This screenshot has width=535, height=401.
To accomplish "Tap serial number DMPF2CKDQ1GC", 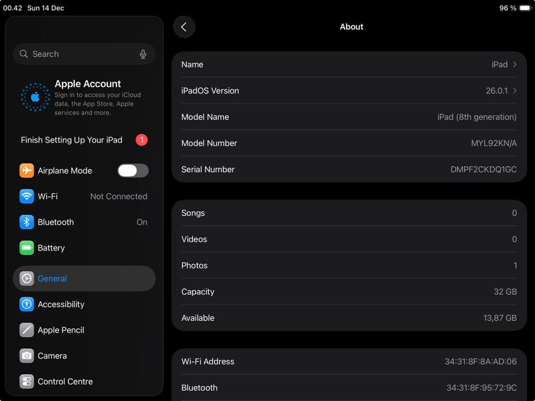I will point(484,169).
